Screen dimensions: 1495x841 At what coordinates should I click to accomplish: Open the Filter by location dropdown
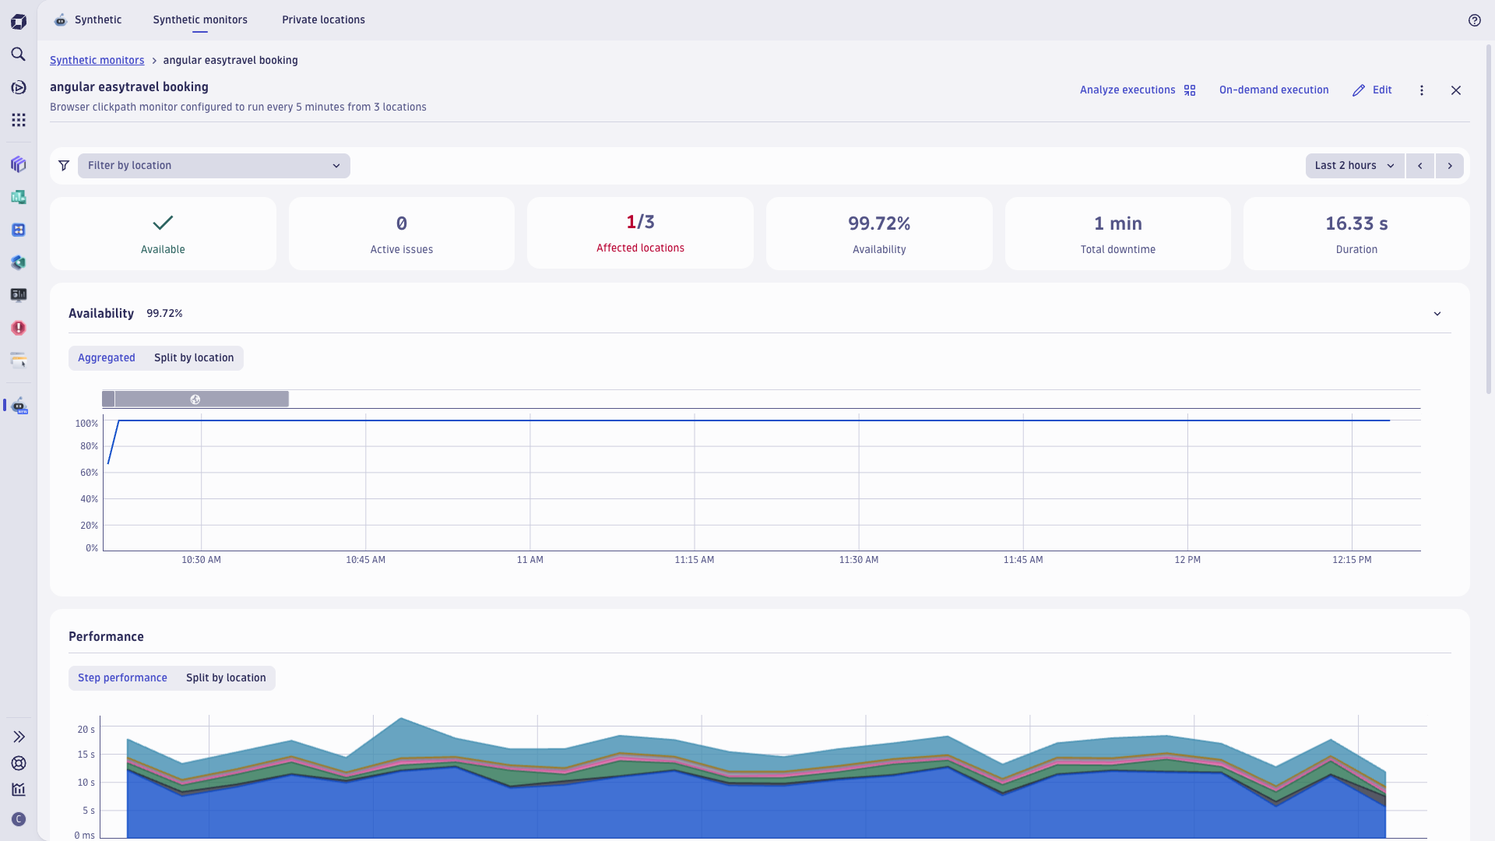tap(214, 166)
